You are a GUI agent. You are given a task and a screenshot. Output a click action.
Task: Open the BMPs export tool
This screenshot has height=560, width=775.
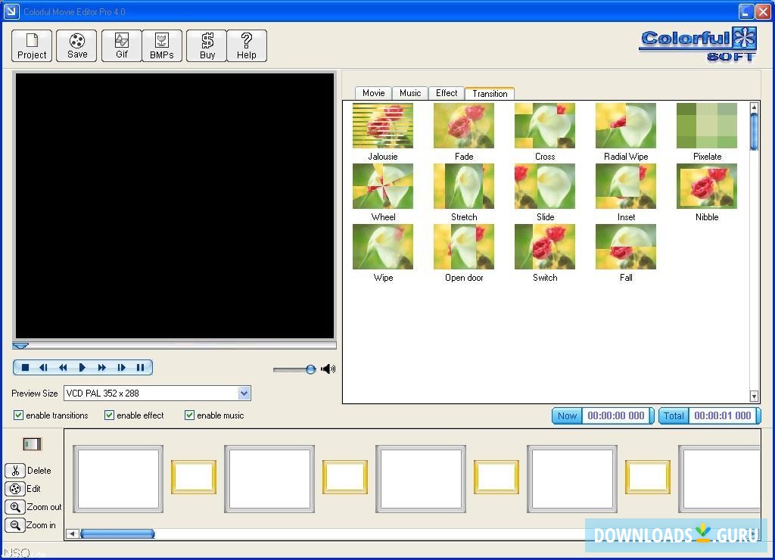point(162,45)
